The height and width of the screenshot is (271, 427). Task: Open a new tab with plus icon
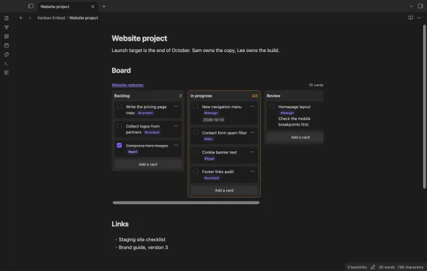pyautogui.click(x=104, y=6)
